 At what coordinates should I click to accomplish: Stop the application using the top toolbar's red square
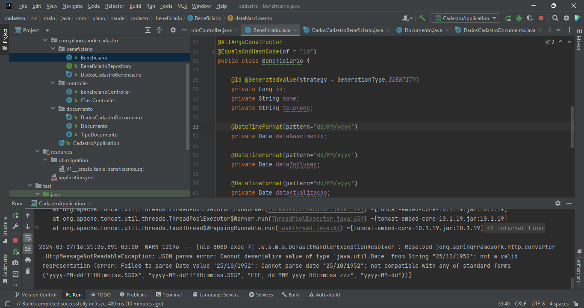[x=541, y=18]
